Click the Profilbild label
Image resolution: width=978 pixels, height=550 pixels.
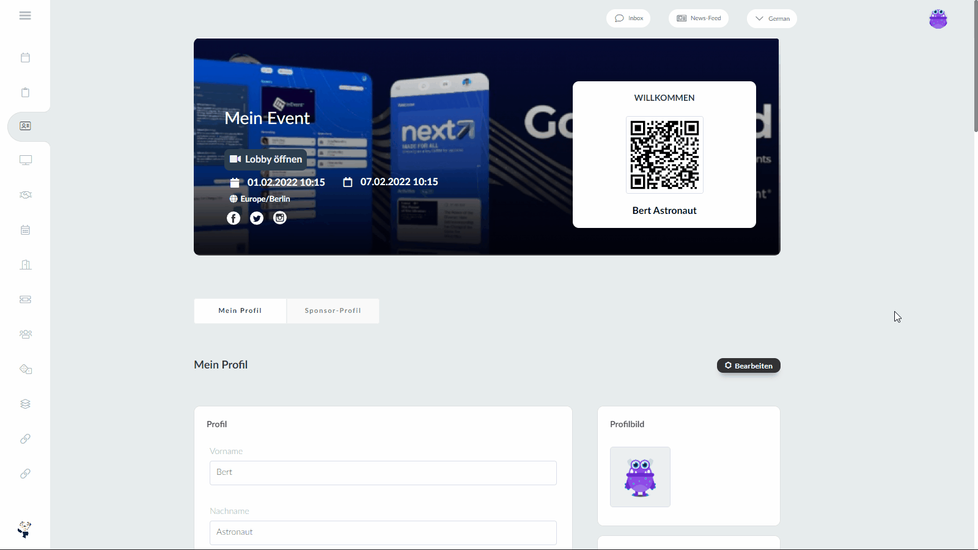[627, 424]
